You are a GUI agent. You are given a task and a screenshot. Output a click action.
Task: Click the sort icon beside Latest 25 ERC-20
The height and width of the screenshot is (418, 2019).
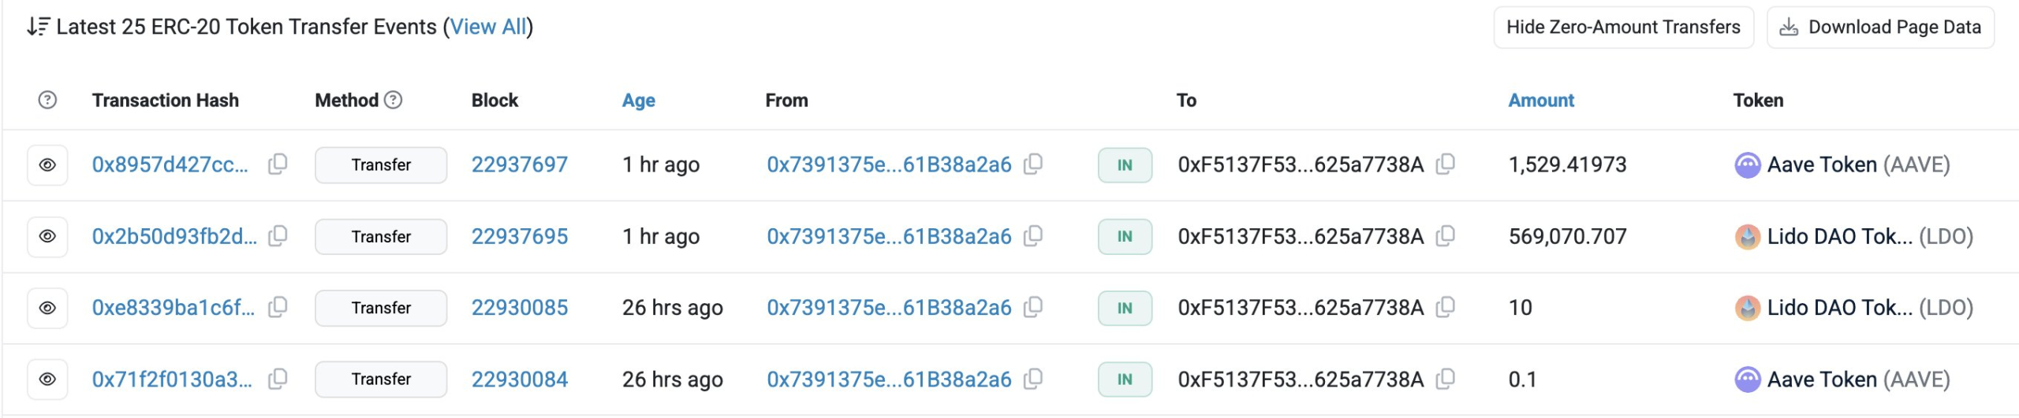point(39,27)
